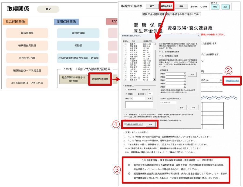
Task: Click empty results box below 検索文字
Action: [x=139, y=105]
